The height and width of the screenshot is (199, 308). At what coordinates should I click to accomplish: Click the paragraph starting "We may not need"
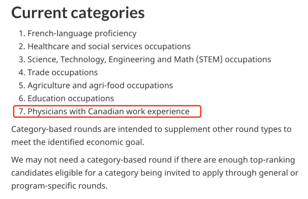point(155,173)
